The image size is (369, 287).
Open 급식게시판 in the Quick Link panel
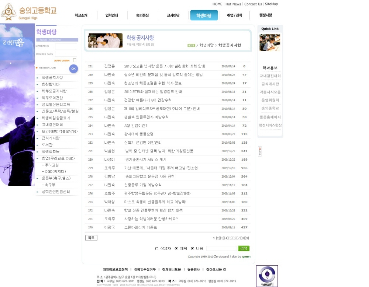[270, 84]
